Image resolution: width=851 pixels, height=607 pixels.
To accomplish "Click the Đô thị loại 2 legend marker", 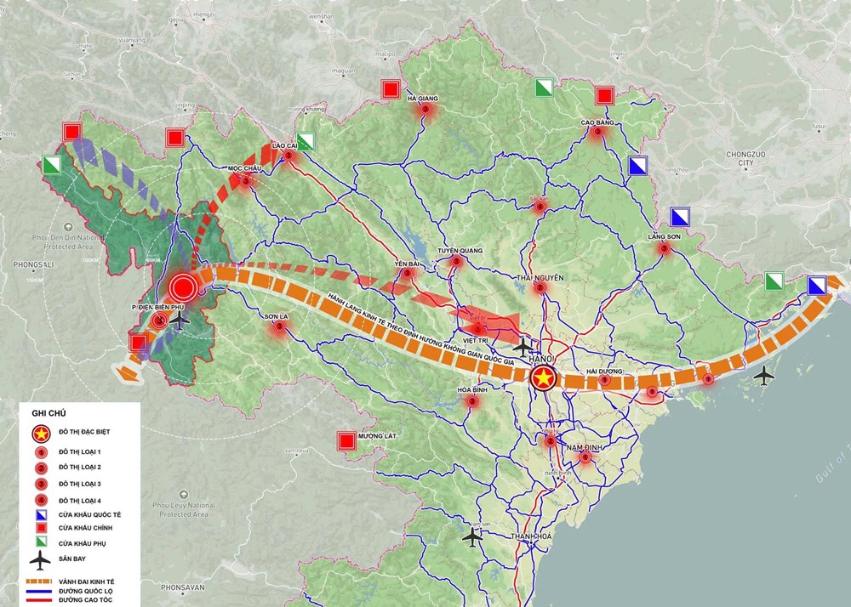I will tap(41, 468).
